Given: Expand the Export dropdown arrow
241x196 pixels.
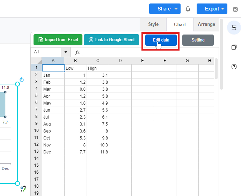Looking at the screenshot, I should click(x=223, y=9).
